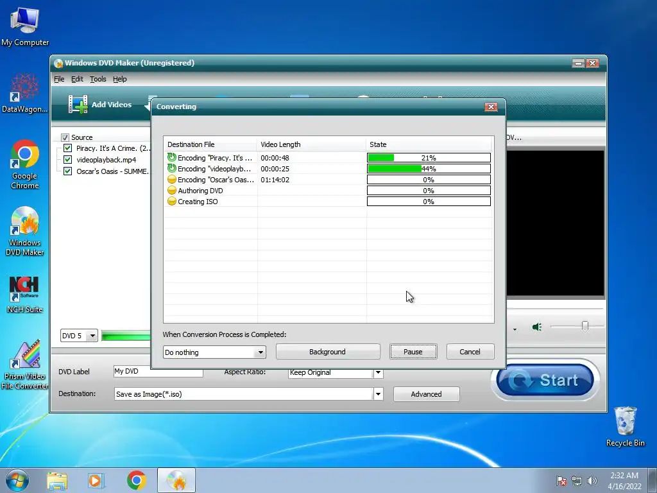657x493 pixels.
Task: Select the Authoring DVD row text
Action: coord(200,191)
